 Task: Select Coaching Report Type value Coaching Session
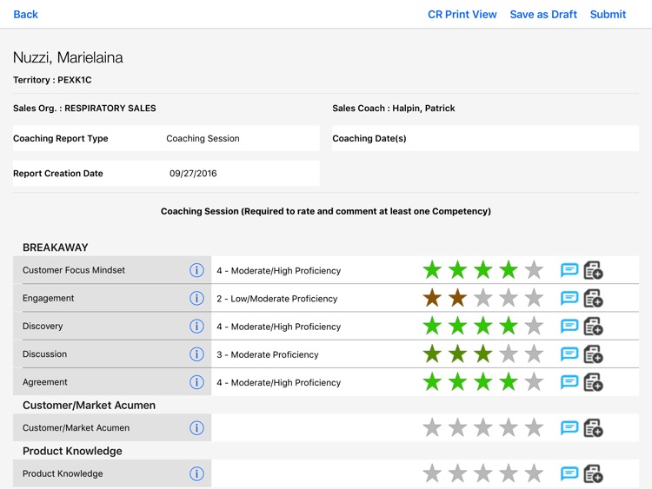(203, 138)
